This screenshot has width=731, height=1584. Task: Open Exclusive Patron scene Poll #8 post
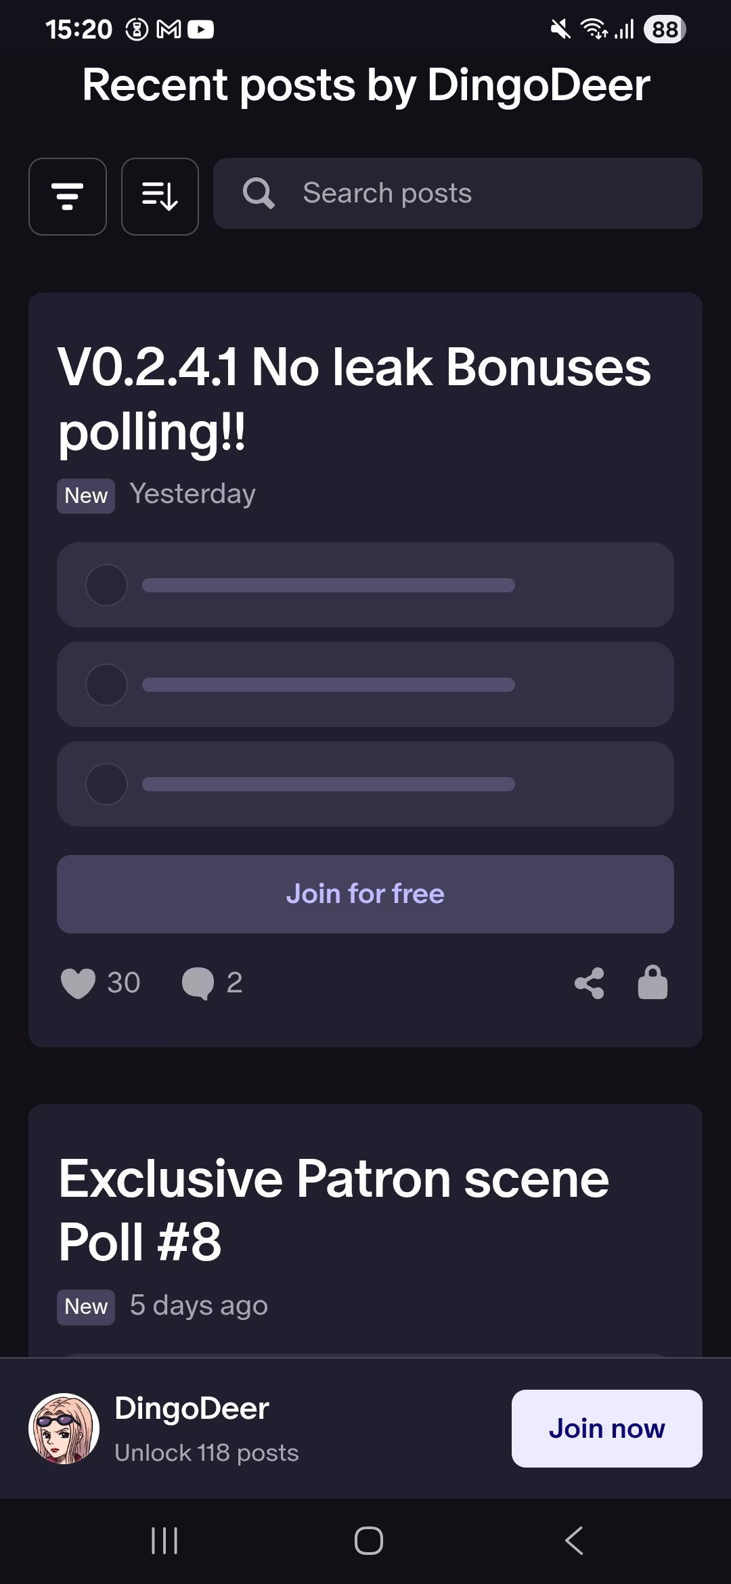334,1210
